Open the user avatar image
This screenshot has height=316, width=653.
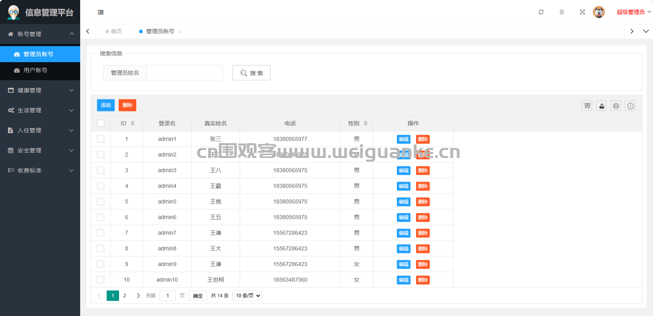pyautogui.click(x=599, y=12)
